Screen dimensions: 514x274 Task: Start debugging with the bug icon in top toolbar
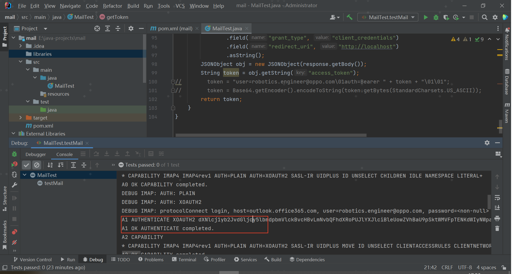point(436,17)
